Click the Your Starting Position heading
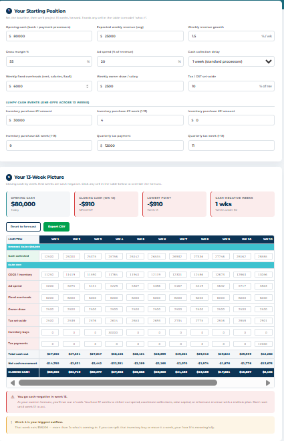 tap(39, 11)
